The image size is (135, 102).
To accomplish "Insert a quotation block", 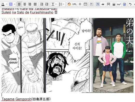I will click(x=103, y=4).
